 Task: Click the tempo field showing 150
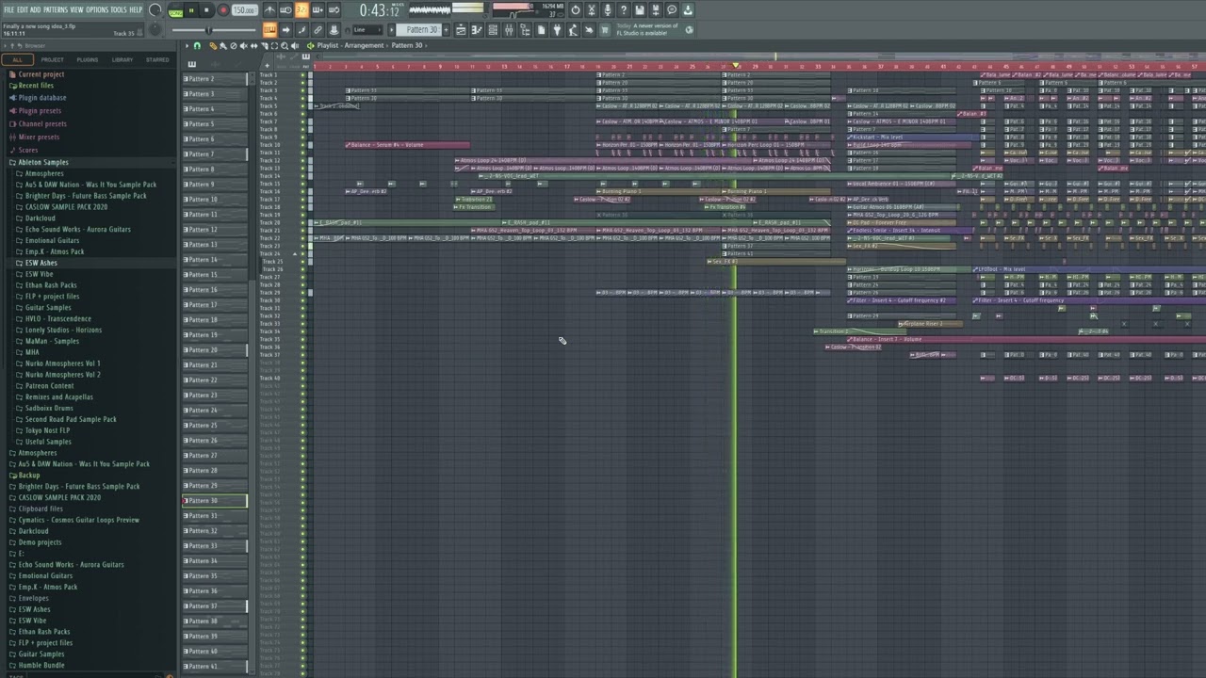pos(244,10)
